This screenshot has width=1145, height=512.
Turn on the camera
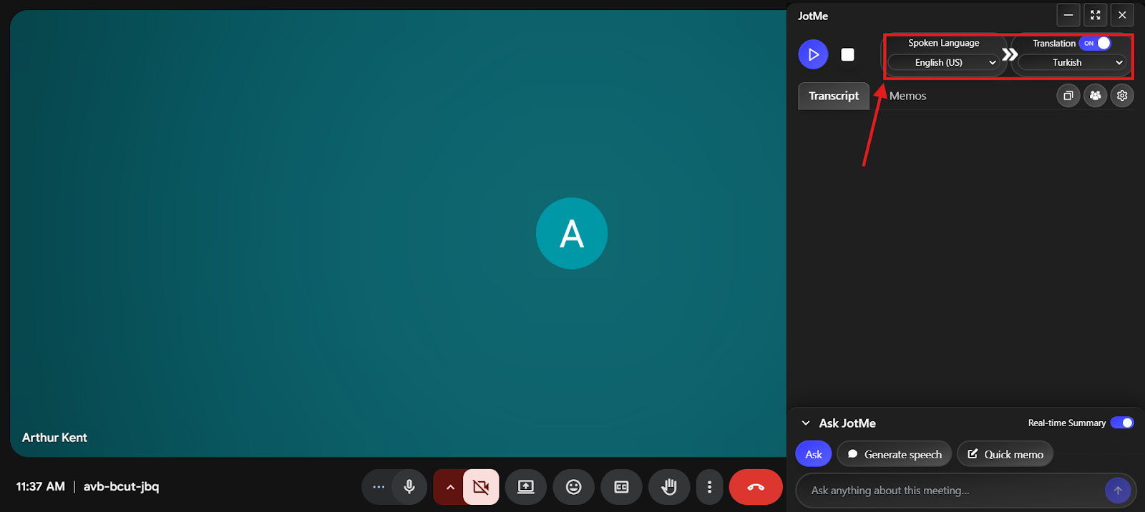481,487
